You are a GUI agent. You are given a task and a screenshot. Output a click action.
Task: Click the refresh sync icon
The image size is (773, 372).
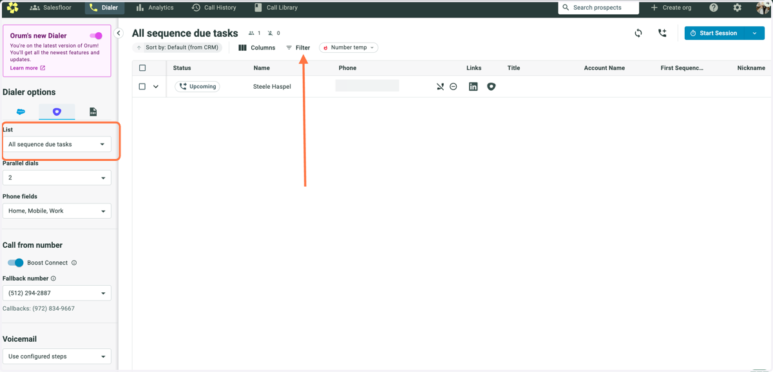tap(638, 33)
